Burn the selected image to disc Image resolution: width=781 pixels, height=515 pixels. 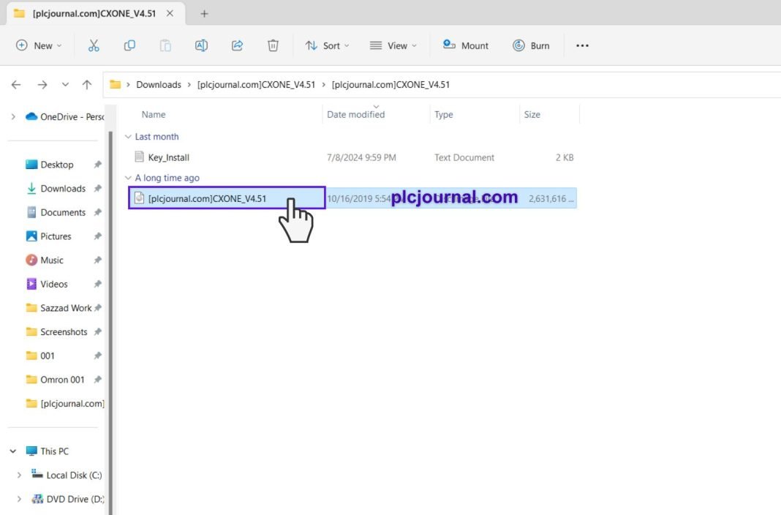click(532, 45)
